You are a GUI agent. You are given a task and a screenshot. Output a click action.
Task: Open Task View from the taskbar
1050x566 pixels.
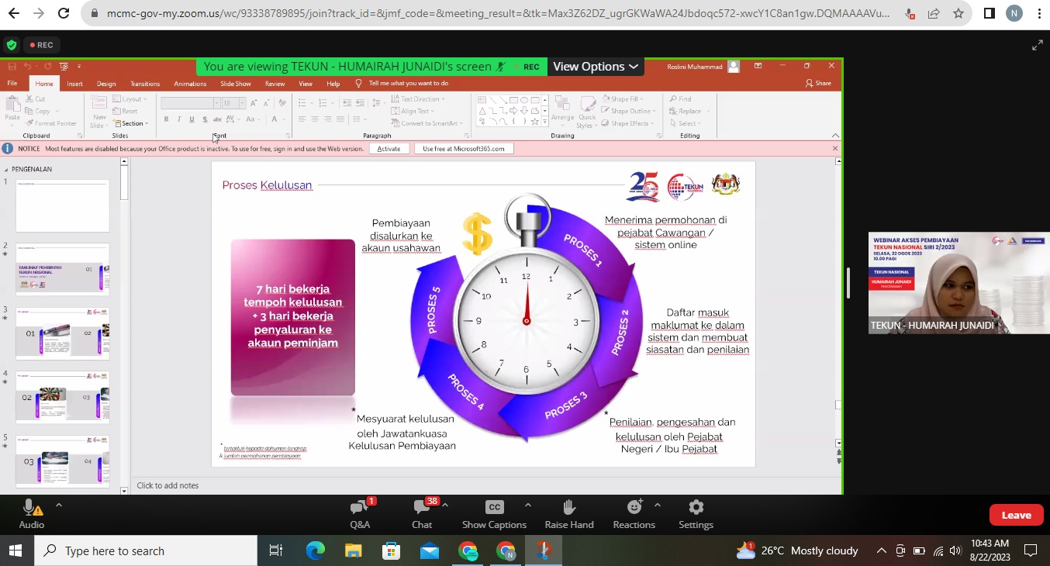275,550
